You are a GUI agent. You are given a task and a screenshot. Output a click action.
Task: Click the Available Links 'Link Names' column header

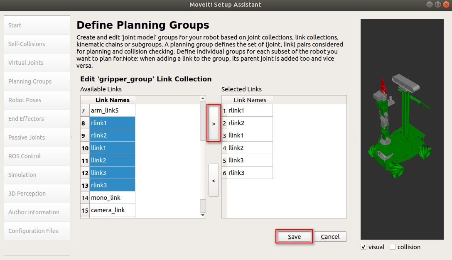coord(112,100)
